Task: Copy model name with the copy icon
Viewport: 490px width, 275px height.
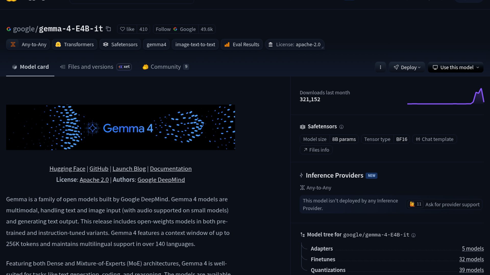Action: (x=108, y=29)
